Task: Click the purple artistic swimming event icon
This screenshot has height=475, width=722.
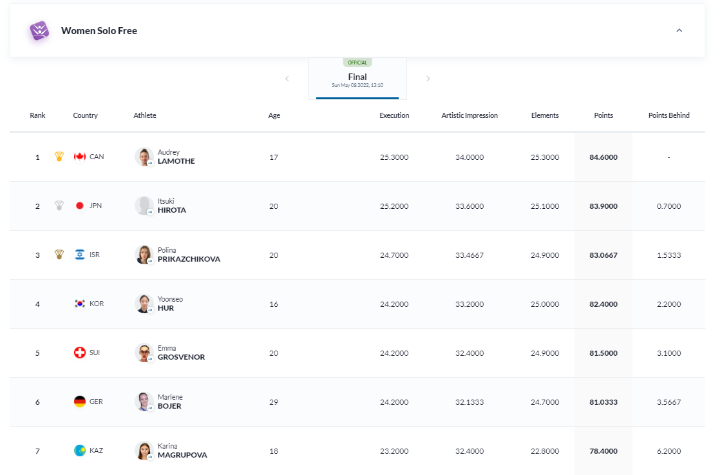Action: [x=40, y=30]
